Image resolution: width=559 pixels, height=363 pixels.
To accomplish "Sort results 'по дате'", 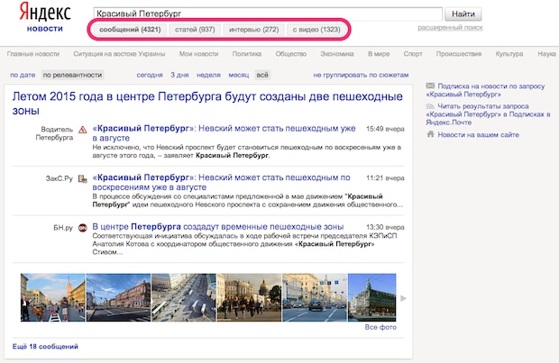I will (23, 75).
